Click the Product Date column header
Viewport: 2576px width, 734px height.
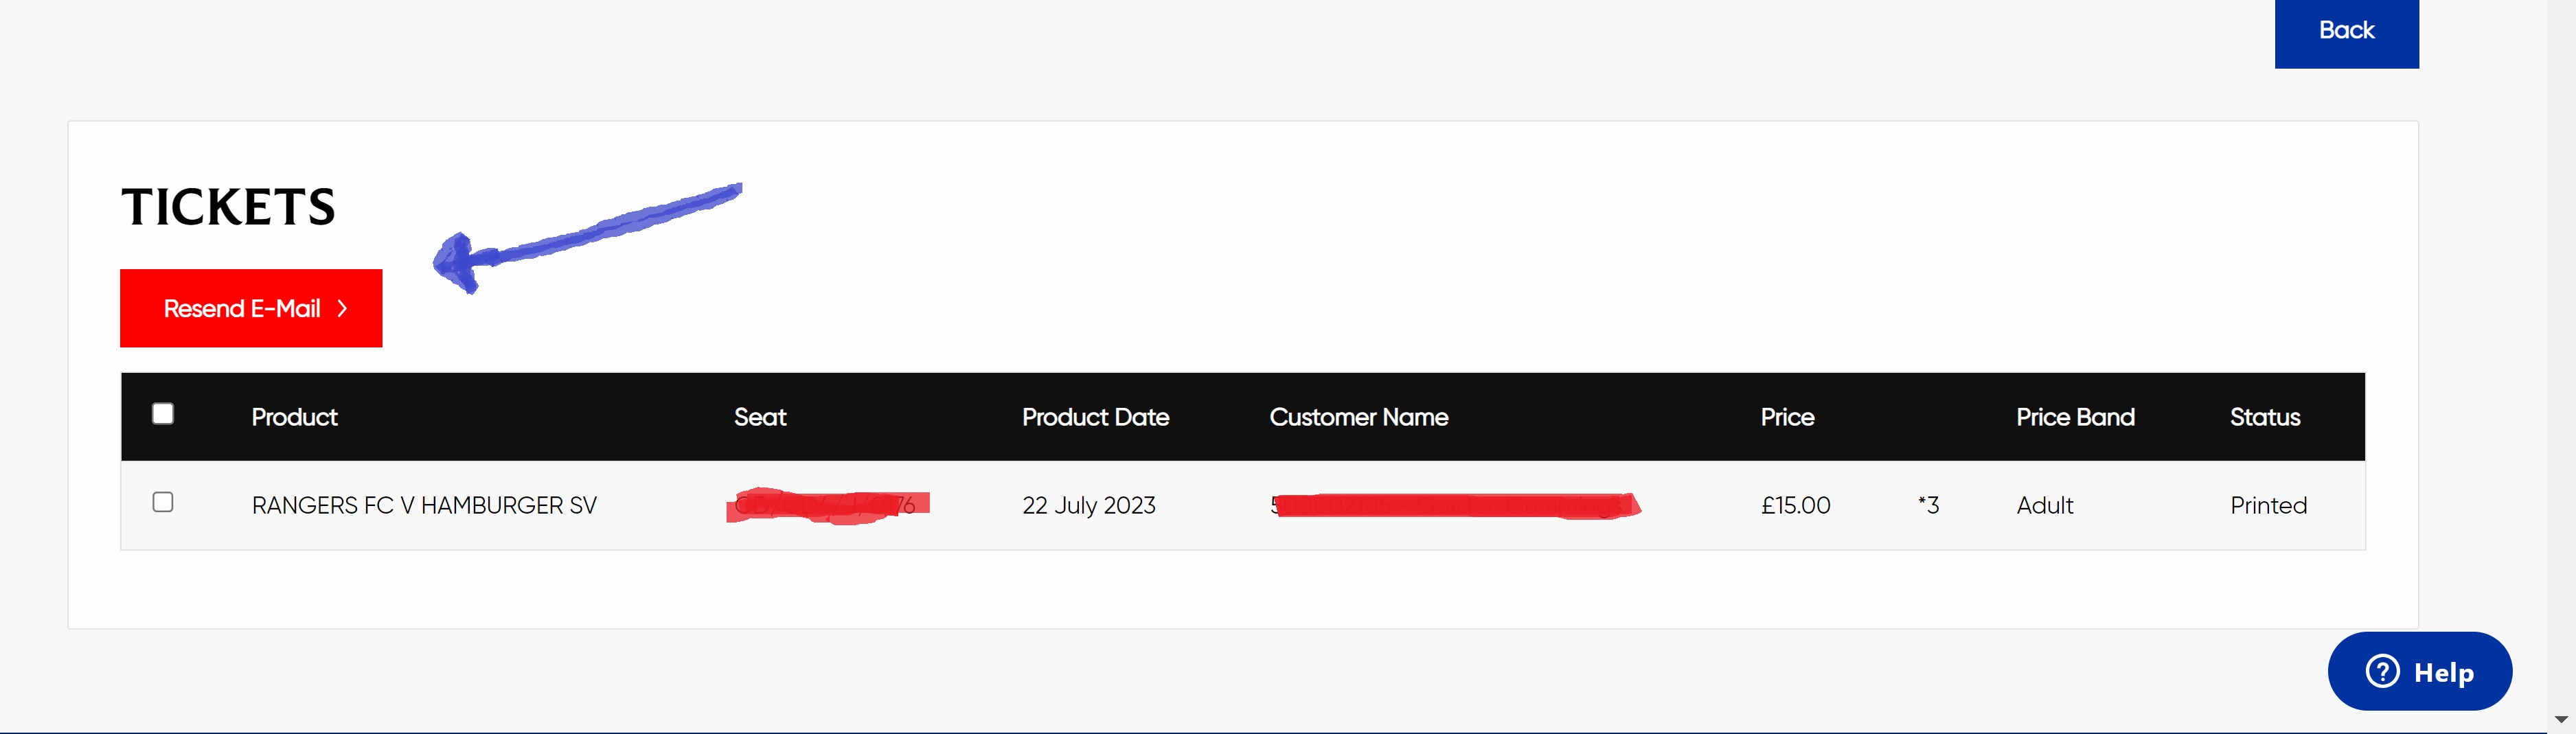1095,417
